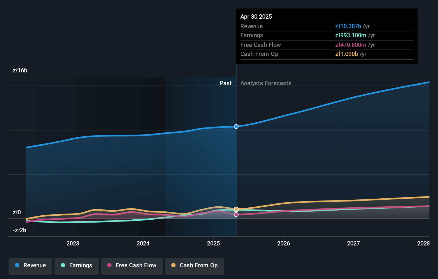Click the Free Cash Flow legend button
Screen dimensions: 438x279
132,265
